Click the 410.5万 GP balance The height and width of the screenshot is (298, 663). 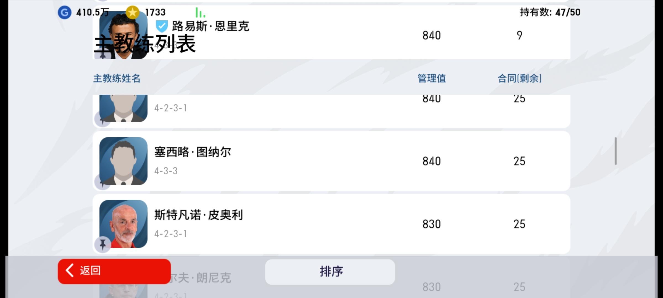pyautogui.click(x=93, y=12)
